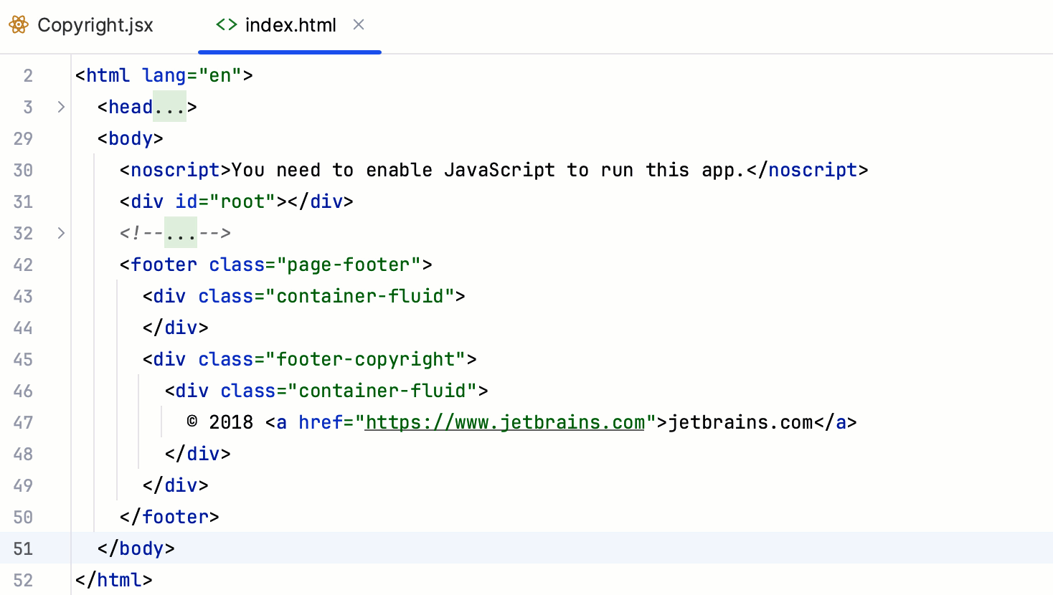Expand the folded comment on line 32

[61, 233]
